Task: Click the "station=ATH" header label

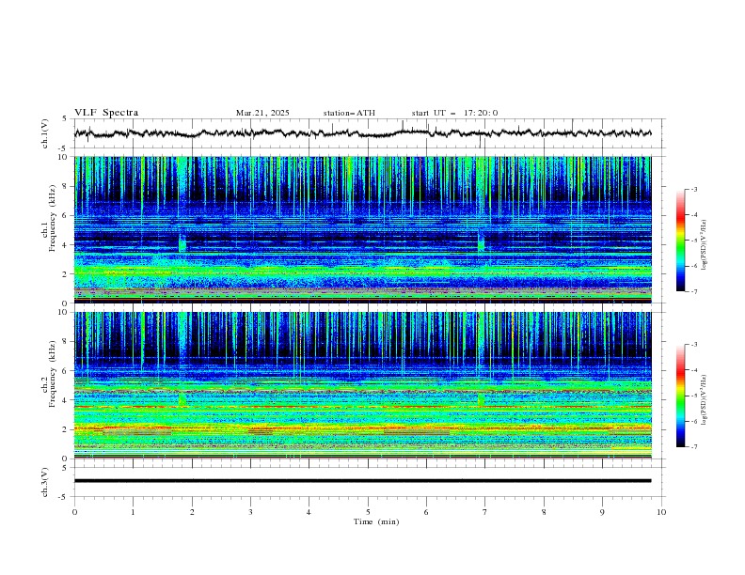Action: coord(349,113)
